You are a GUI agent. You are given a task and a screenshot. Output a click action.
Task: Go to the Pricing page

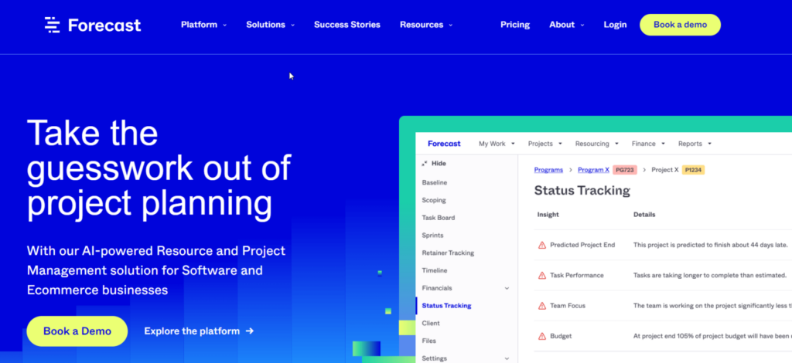515,25
